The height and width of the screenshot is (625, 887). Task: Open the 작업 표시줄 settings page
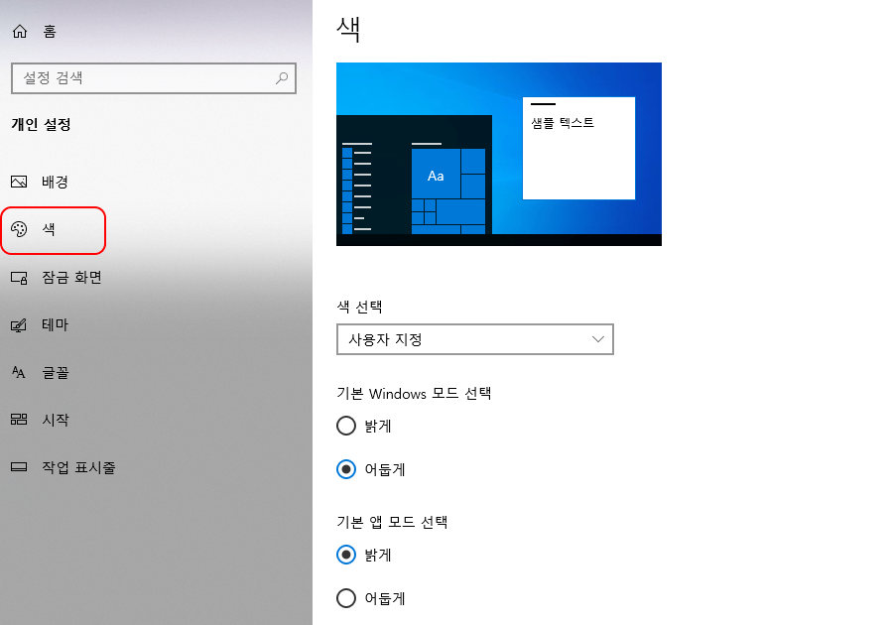pos(78,467)
